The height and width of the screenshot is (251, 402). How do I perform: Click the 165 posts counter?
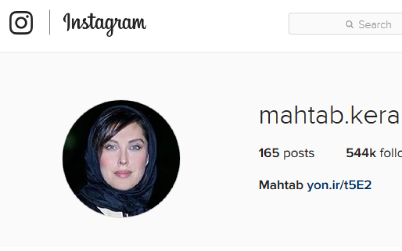[286, 153]
